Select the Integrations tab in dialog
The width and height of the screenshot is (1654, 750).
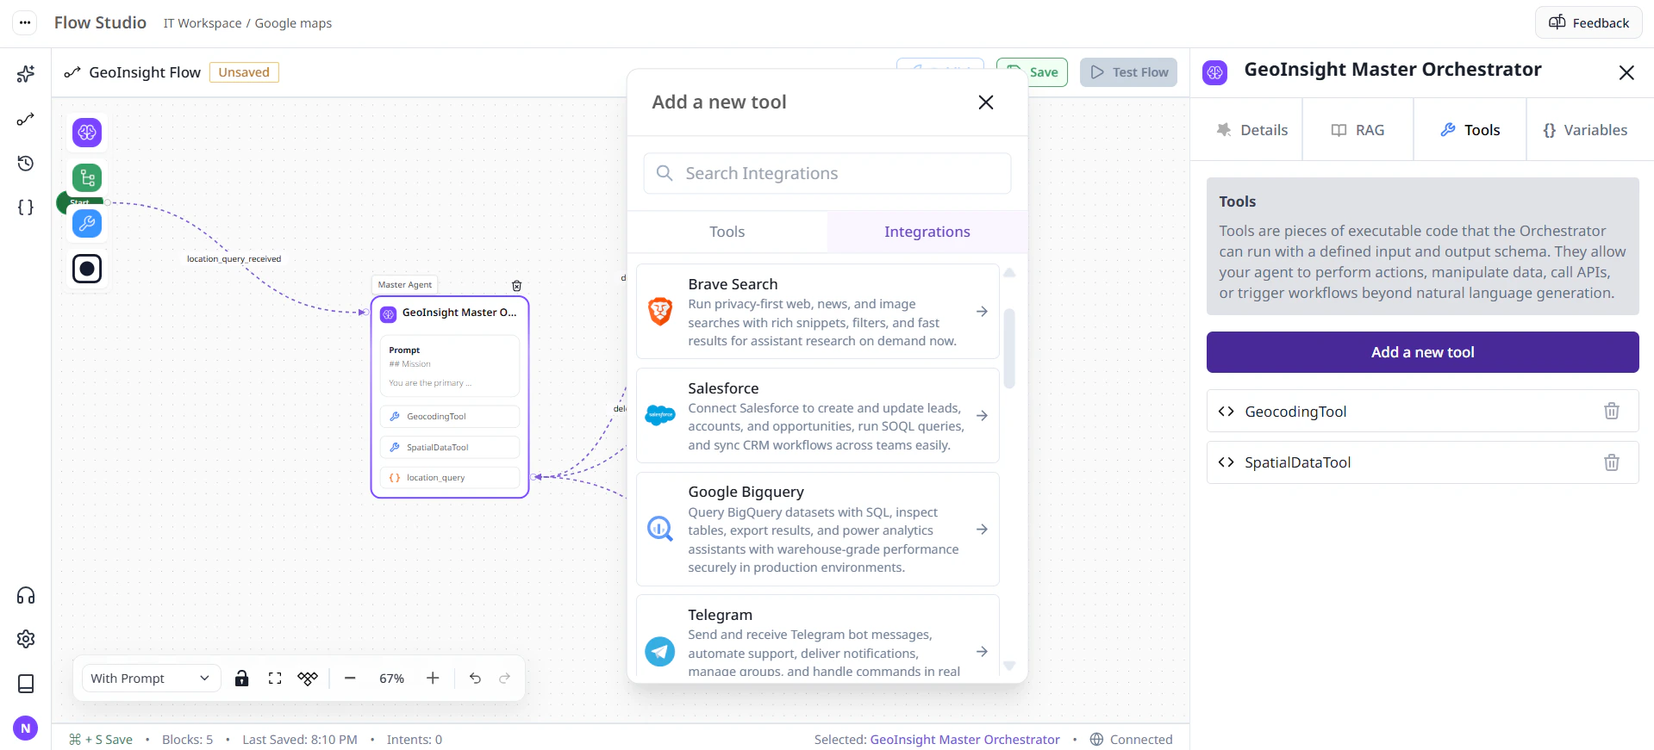927,232
